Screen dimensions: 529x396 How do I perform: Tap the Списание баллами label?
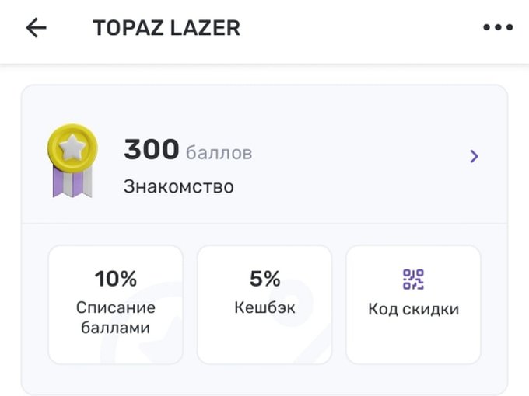tap(116, 318)
